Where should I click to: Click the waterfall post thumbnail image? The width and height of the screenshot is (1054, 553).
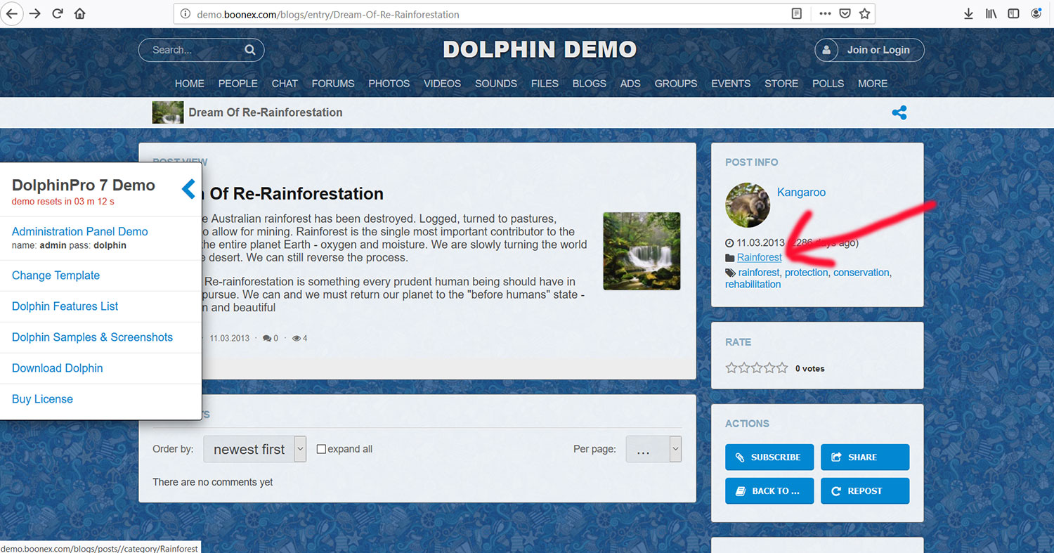click(642, 251)
